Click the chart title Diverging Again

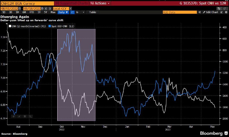(15, 17)
